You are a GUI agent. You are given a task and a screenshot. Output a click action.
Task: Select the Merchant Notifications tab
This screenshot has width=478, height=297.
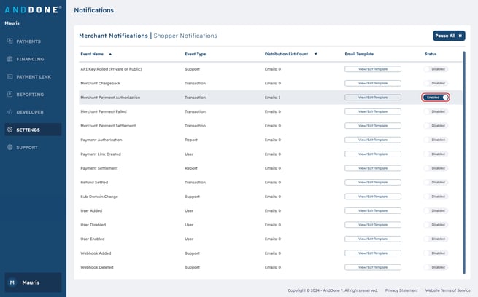tap(113, 36)
